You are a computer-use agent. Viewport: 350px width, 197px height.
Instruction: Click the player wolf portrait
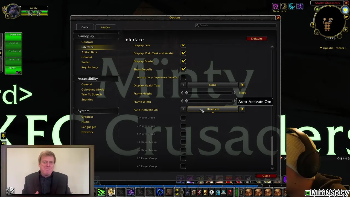pos(13,12)
